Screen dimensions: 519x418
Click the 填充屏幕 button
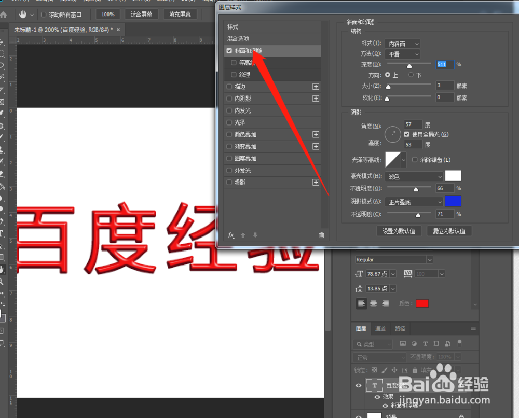point(180,14)
